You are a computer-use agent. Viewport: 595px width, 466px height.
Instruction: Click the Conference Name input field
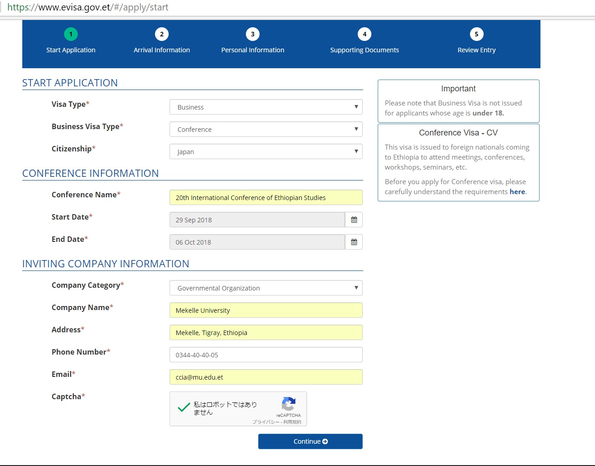point(266,198)
